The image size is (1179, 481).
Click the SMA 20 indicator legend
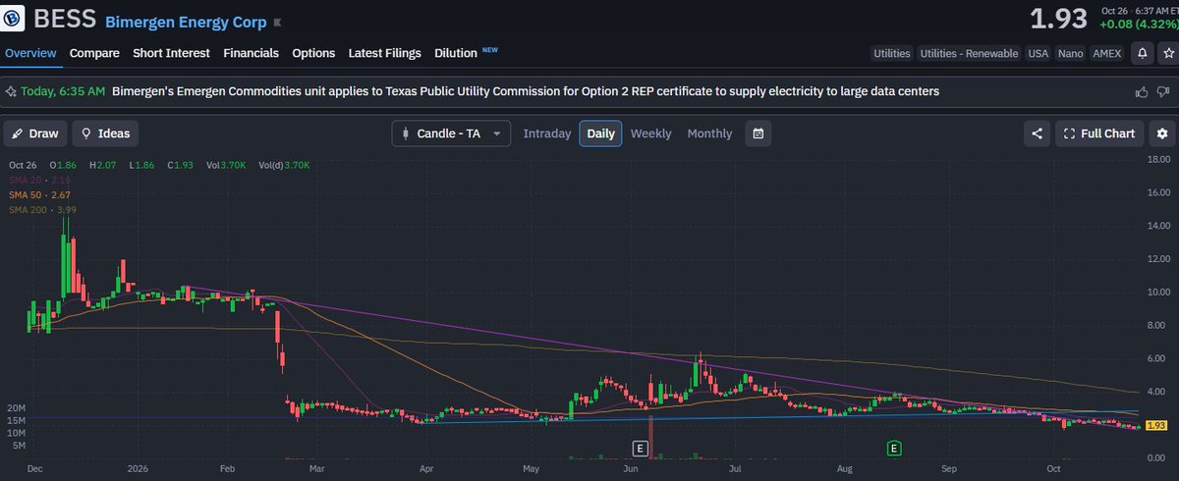pyautogui.click(x=39, y=181)
